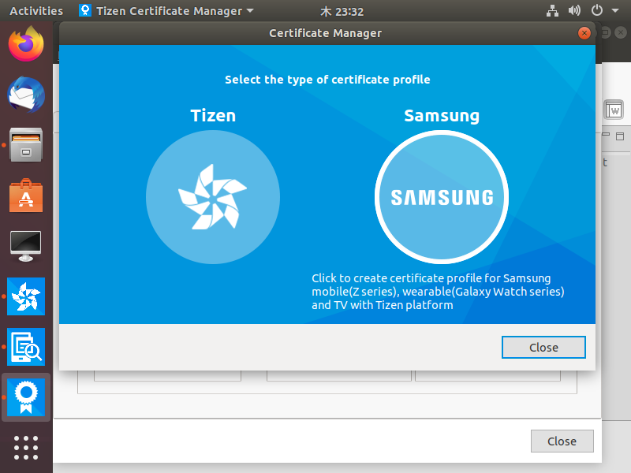The image size is (631, 473).
Task: Click the 'Select the type of certificate profile' text
Action: 327,80
